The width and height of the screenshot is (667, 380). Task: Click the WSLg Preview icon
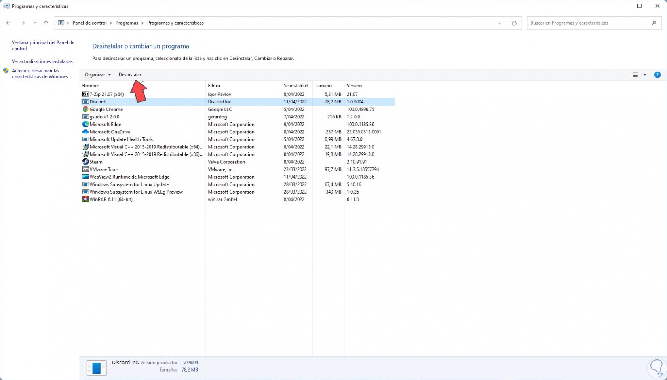pos(85,192)
